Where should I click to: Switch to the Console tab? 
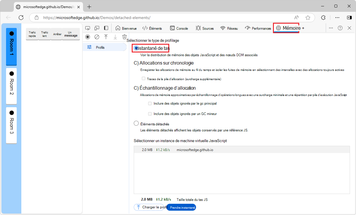[x=179, y=28]
